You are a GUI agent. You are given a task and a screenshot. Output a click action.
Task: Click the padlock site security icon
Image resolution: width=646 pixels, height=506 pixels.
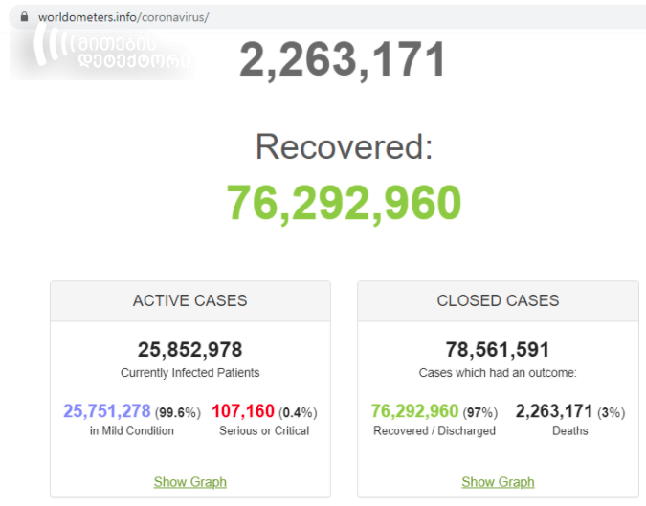pyautogui.click(x=24, y=17)
